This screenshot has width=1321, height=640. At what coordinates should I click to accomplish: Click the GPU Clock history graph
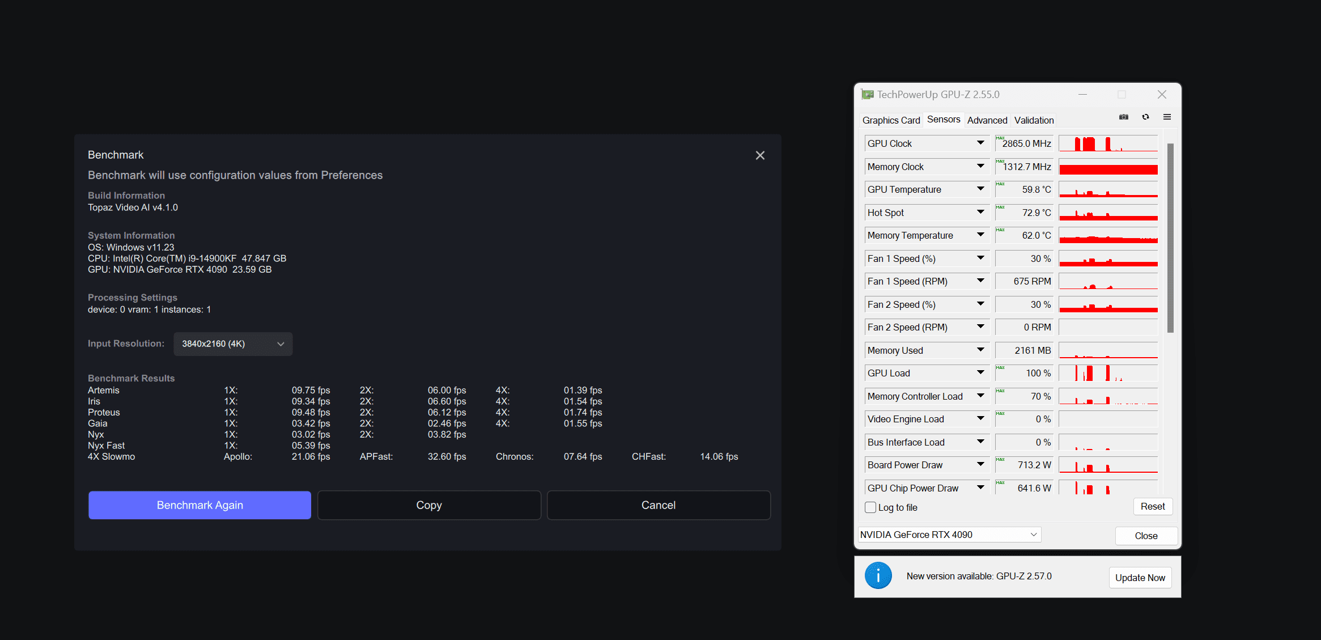tap(1108, 143)
